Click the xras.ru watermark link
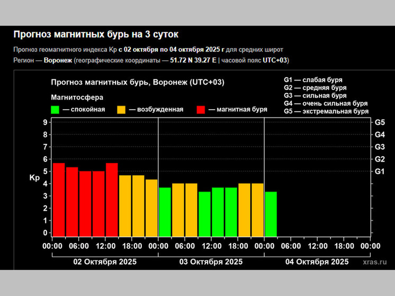Image resolution: width=395 pixels, height=296 pixels. (375, 262)
